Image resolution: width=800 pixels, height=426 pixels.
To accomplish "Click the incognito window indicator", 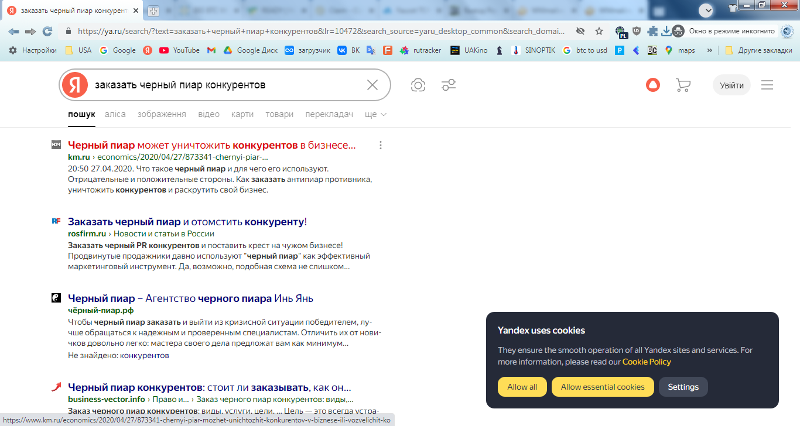I will (x=724, y=31).
